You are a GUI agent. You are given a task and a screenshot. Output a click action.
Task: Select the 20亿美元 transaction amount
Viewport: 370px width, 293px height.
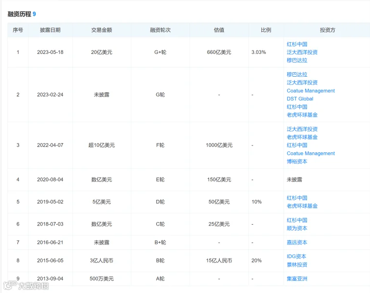pyautogui.click(x=101, y=52)
